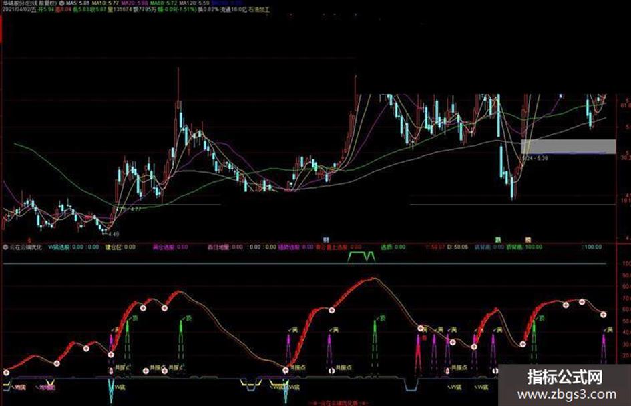Select the 顶背离 100.00 indicator label
Viewport: 631px width, 406px height.
524,247
